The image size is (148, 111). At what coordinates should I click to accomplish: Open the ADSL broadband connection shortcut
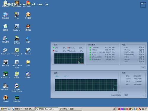click(6, 39)
